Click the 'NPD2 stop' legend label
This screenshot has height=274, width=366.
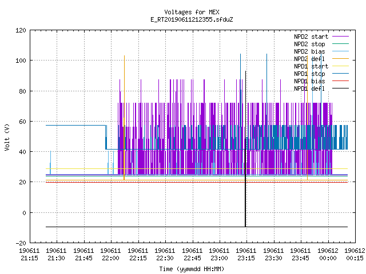309,44
